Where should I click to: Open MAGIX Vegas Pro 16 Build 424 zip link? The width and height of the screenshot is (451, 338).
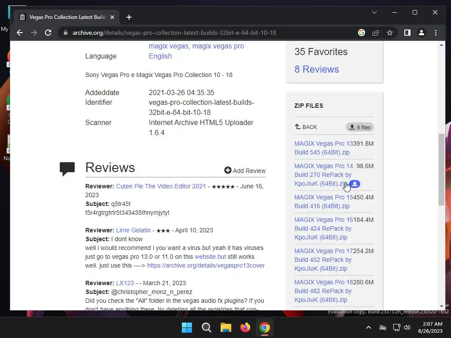[324, 228]
